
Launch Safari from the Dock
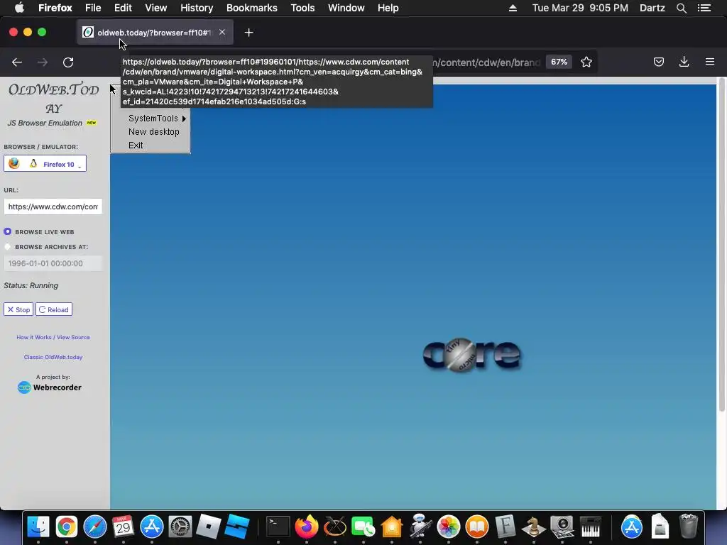tap(95, 527)
